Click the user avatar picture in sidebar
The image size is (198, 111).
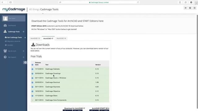point(6,18)
